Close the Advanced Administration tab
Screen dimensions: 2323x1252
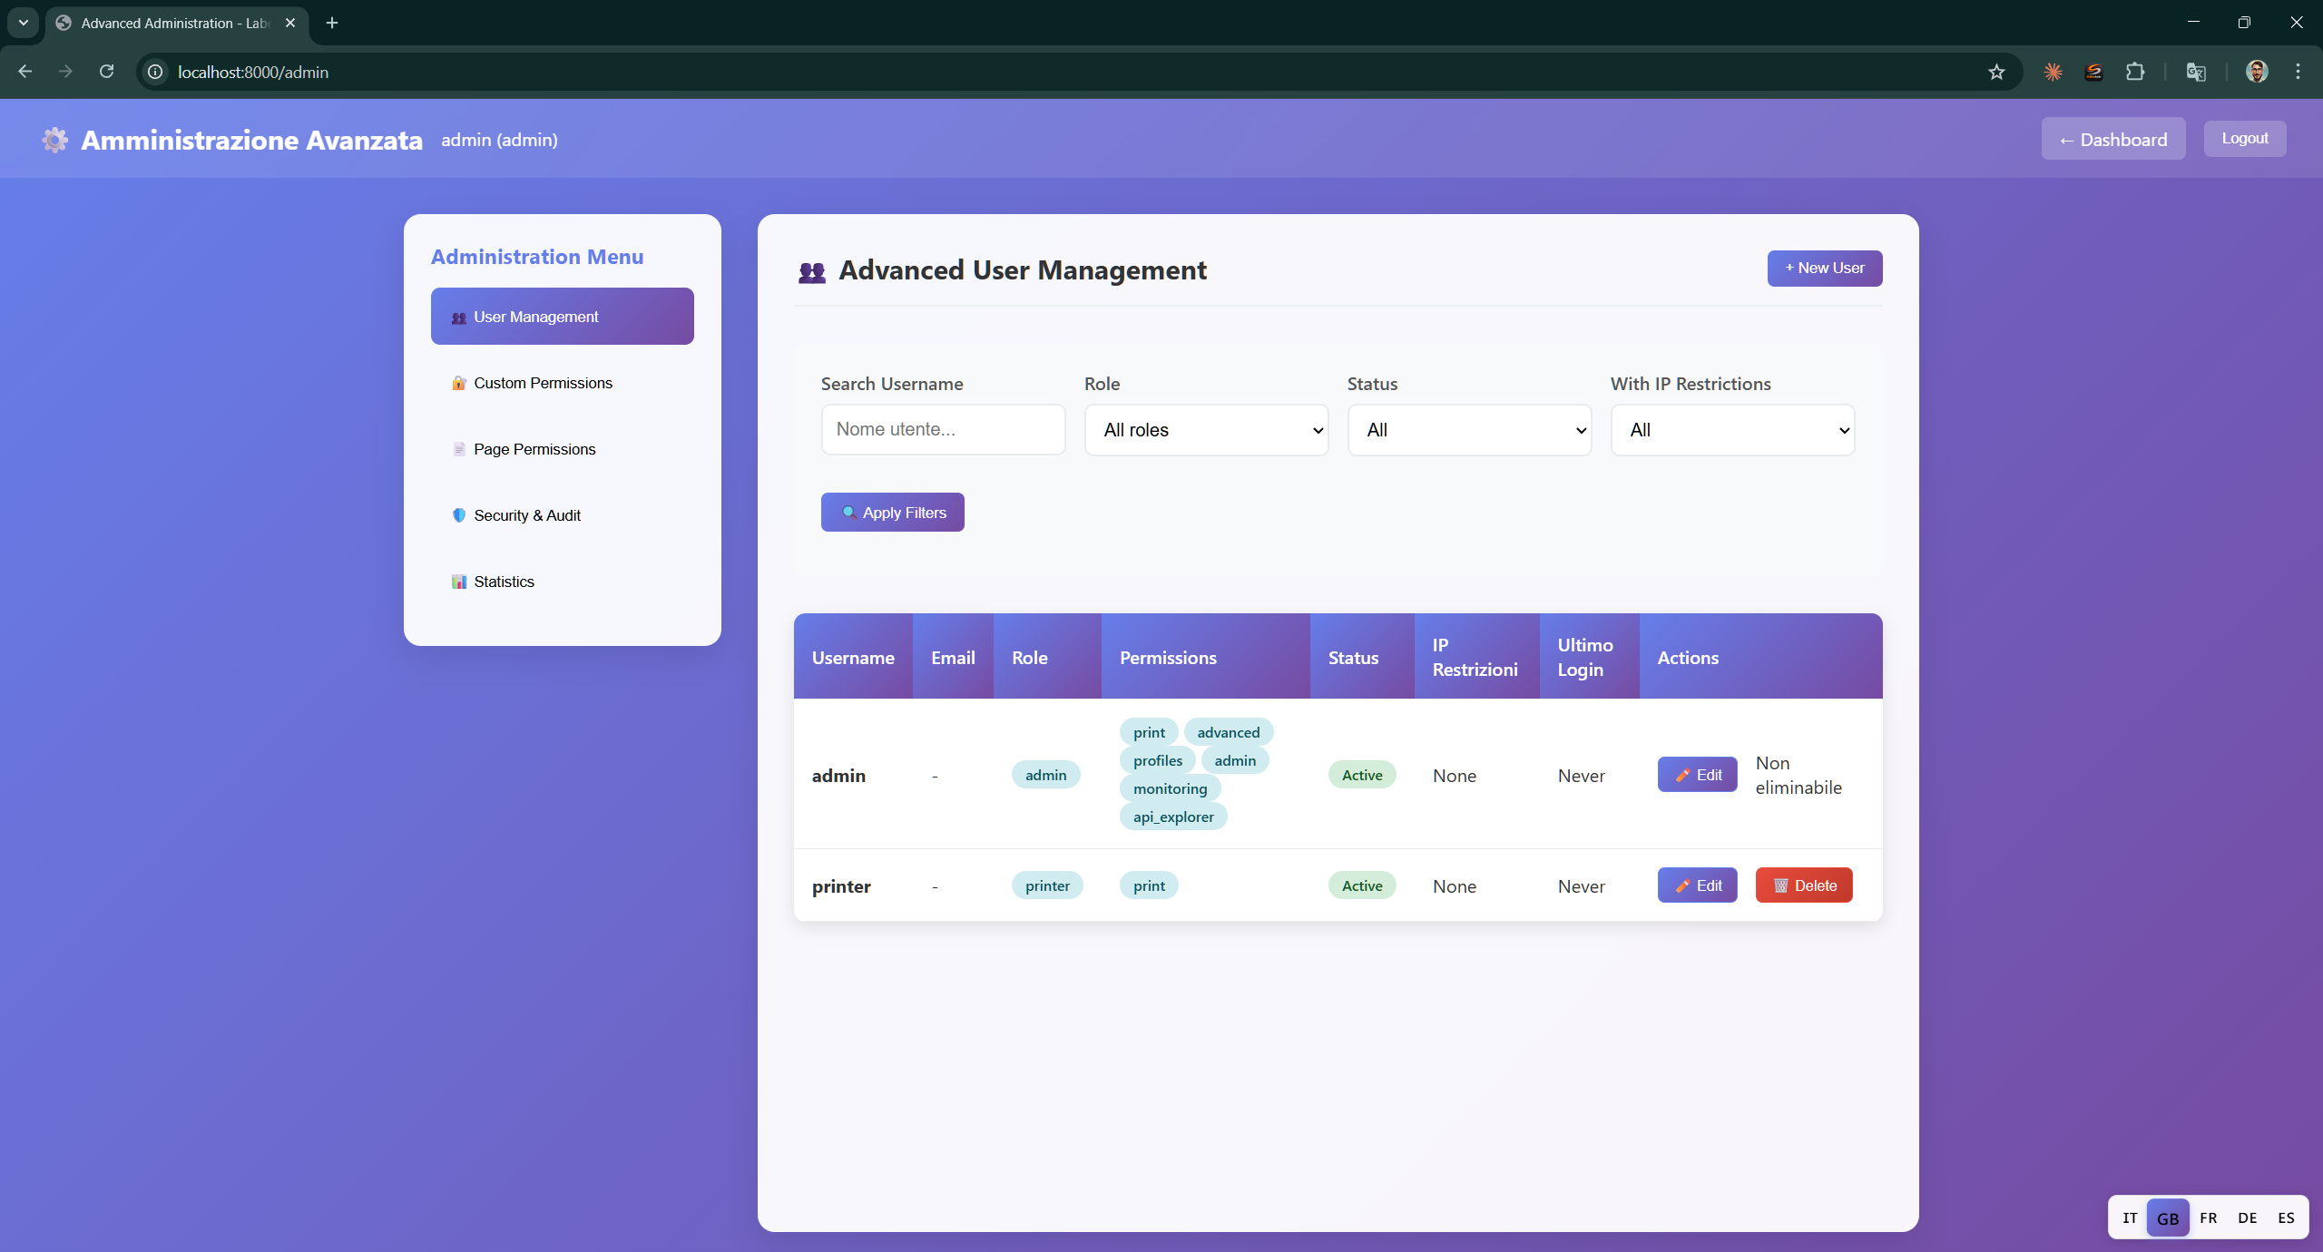[290, 23]
